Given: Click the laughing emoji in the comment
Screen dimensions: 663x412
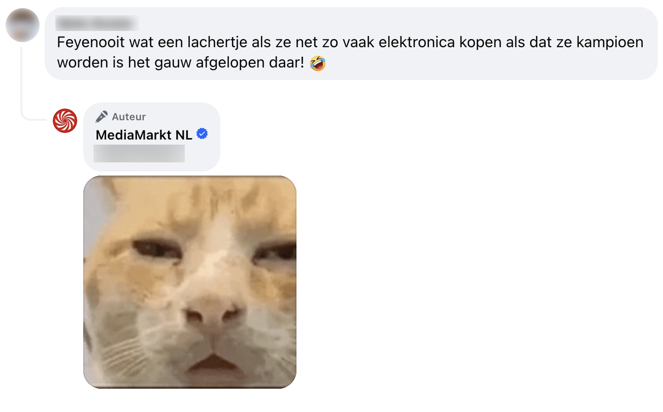Looking at the screenshot, I should 318,63.
